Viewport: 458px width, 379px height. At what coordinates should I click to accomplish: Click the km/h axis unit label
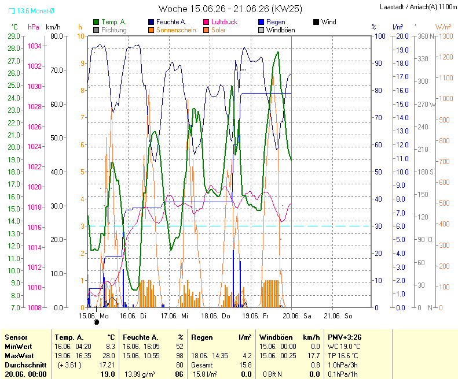(x=53, y=27)
